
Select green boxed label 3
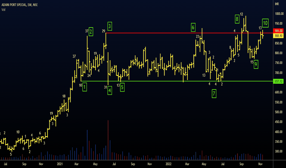(110, 26)
